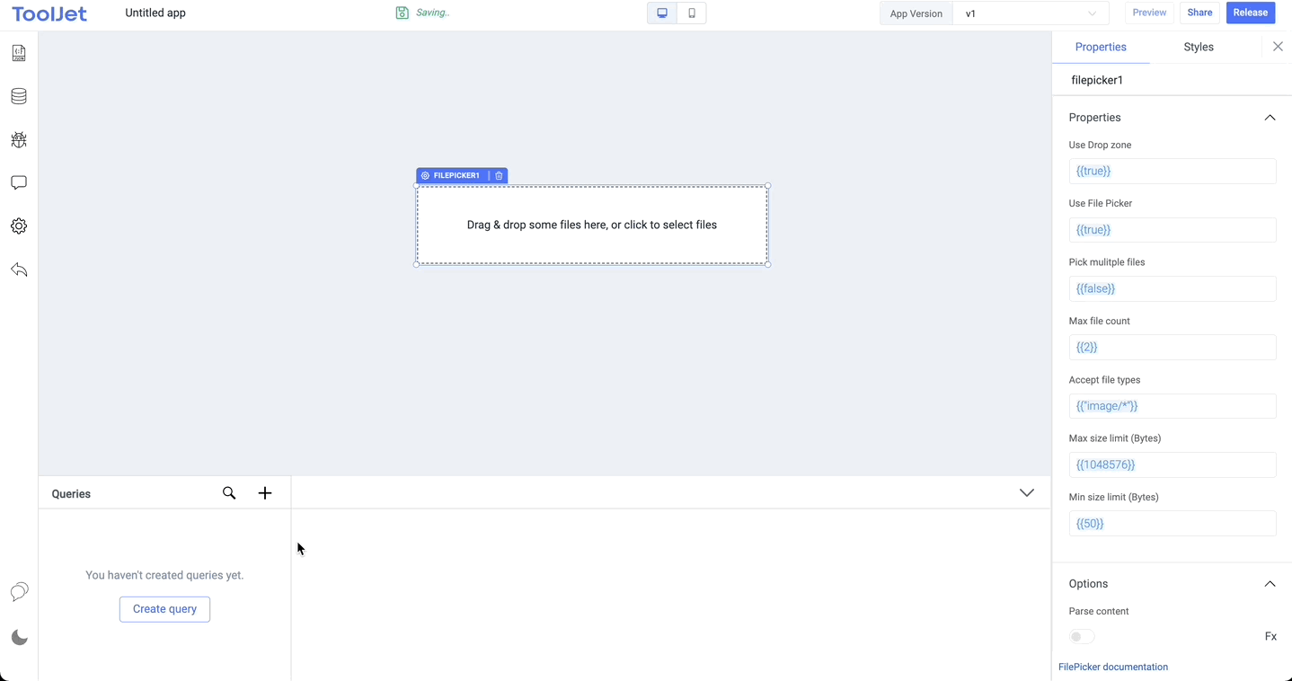Edit the Max size limit field
Viewport: 1292px width, 681px height.
[1173, 464]
